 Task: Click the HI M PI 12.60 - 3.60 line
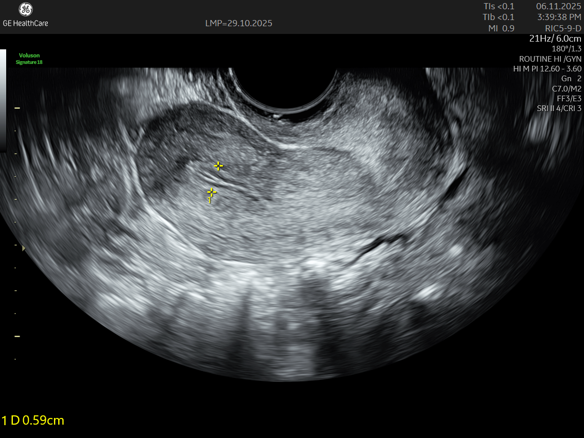547,68
